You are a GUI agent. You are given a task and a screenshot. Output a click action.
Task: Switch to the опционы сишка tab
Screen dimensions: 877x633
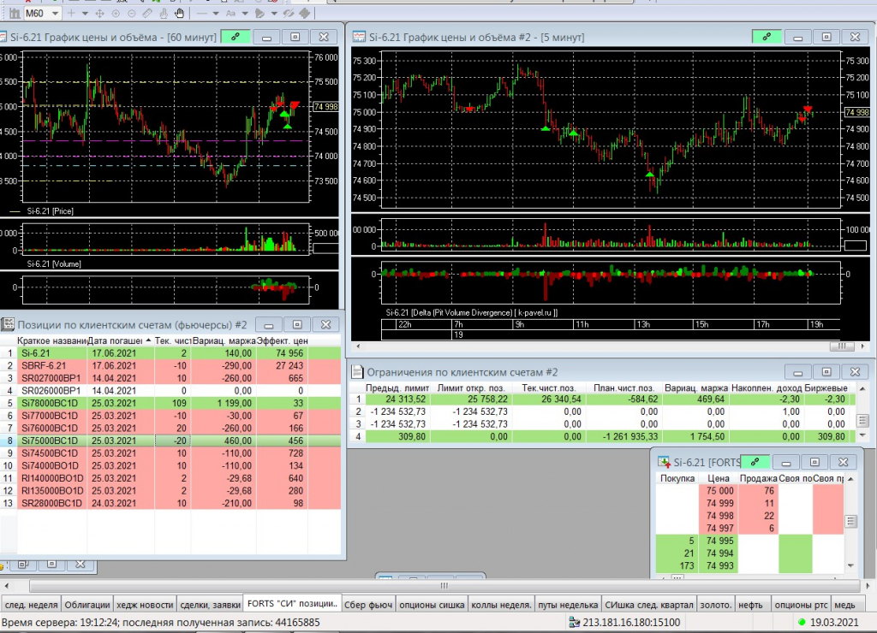coord(432,605)
